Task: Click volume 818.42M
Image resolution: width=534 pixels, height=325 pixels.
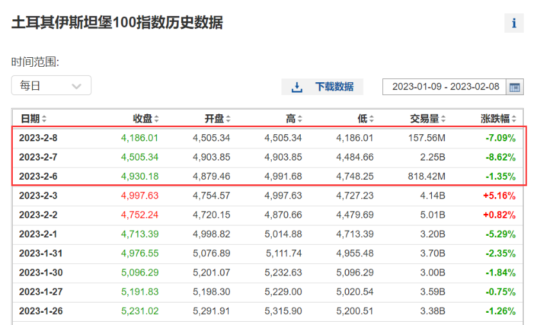Action: pyautogui.click(x=427, y=176)
